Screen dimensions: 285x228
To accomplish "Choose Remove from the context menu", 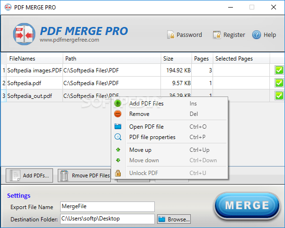I will (169, 114).
